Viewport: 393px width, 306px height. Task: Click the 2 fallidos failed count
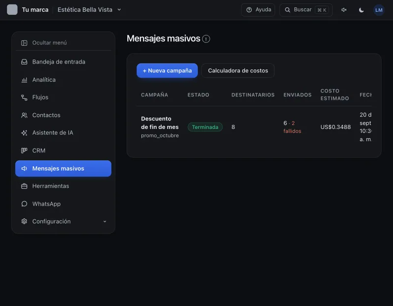click(292, 127)
